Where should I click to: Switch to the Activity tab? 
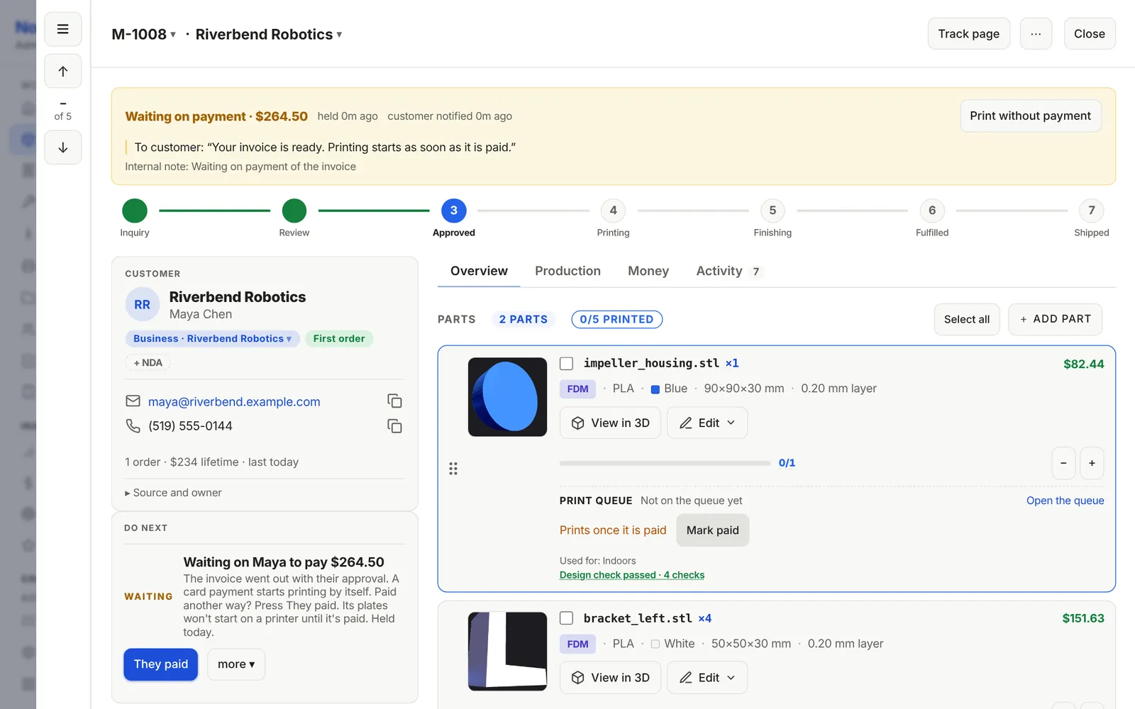728,271
